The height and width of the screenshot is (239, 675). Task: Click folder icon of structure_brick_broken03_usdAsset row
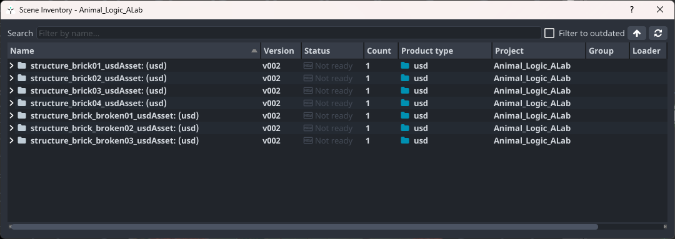22,140
